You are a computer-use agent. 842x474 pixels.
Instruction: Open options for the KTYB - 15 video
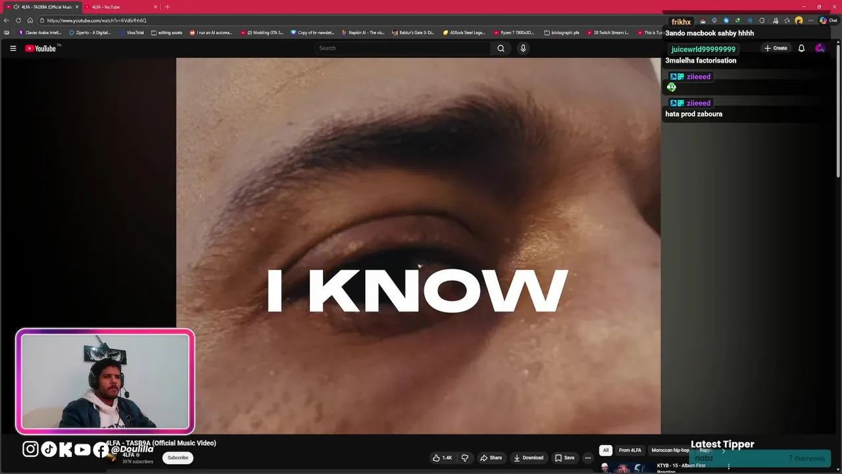[728, 467]
